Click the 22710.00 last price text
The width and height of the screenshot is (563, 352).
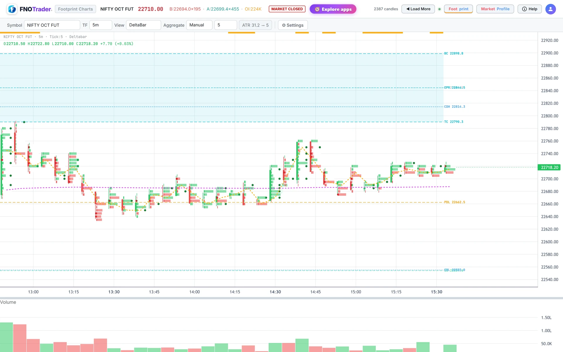pos(150,9)
